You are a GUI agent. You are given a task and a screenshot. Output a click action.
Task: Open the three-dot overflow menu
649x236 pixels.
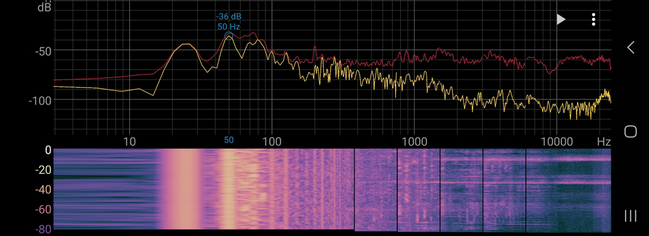pyautogui.click(x=594, y=19)
